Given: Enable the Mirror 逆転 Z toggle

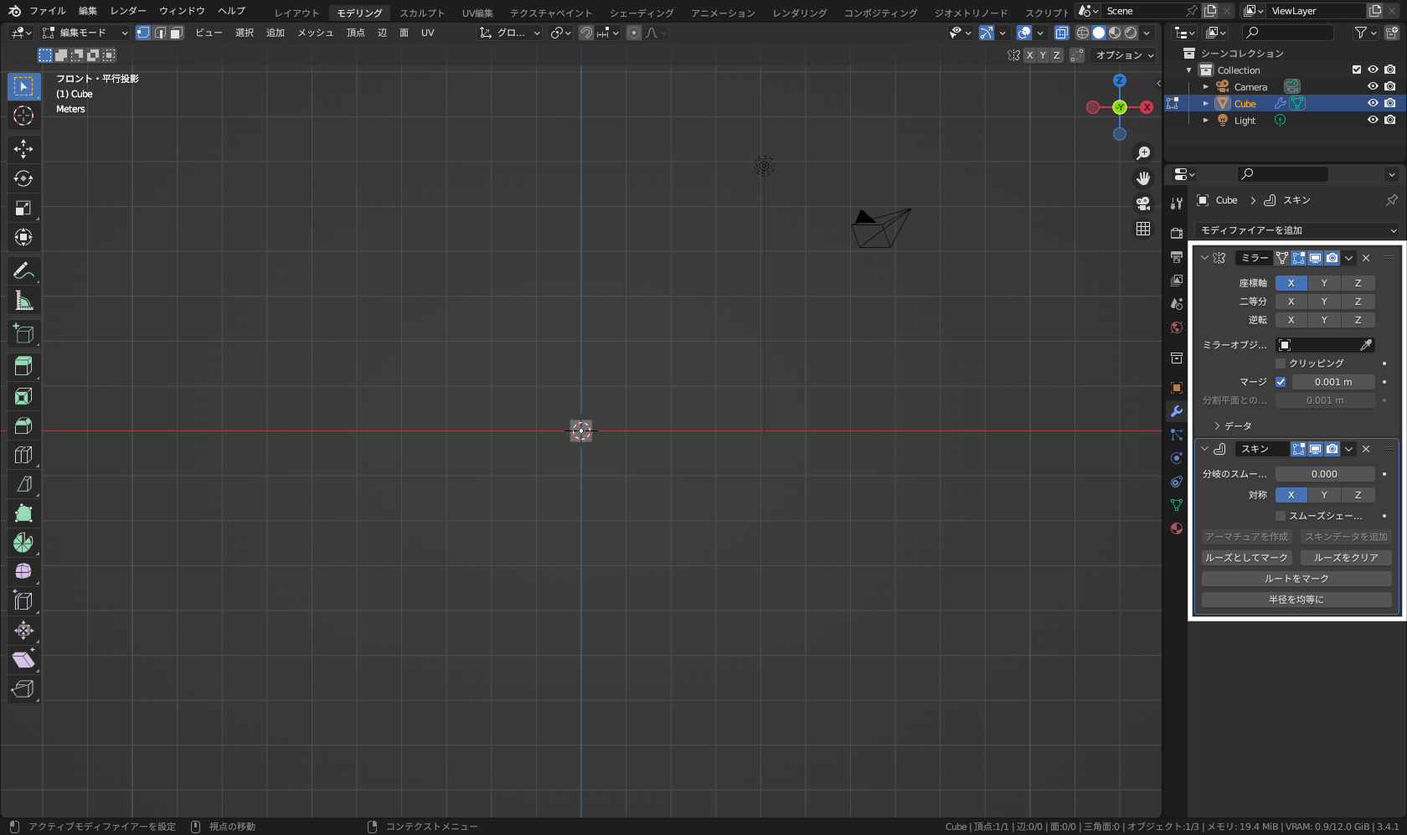Looking at the screenshot, I should click(1358, 320).
